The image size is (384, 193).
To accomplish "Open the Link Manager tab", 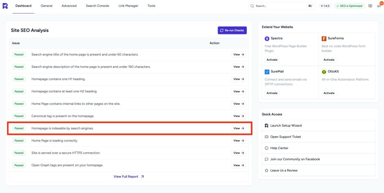I will pyautogui.click(x=128, y=6).
